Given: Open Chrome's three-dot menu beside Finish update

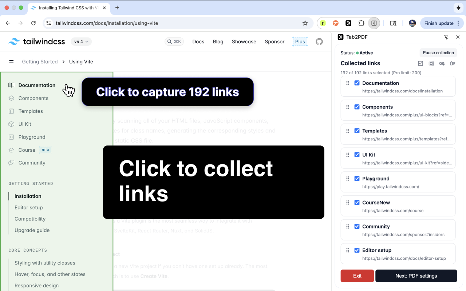Looking at the screenshot, I should click(458, 23).
